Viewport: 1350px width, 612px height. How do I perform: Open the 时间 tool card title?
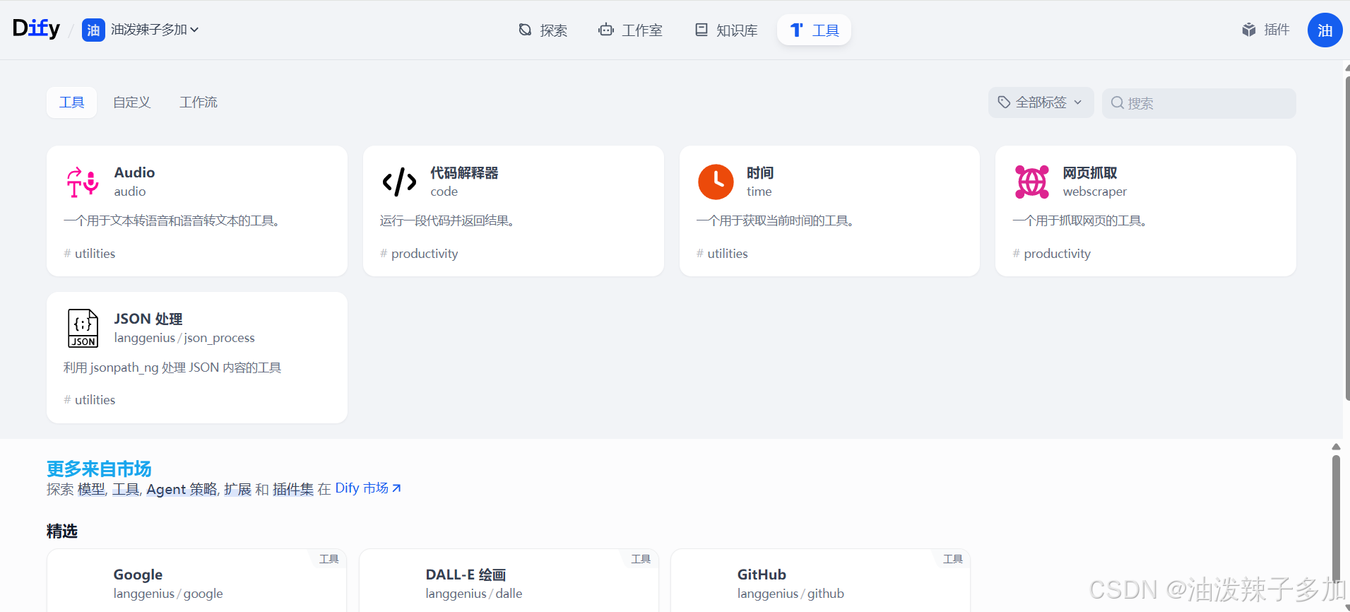[x=760, y=173]
